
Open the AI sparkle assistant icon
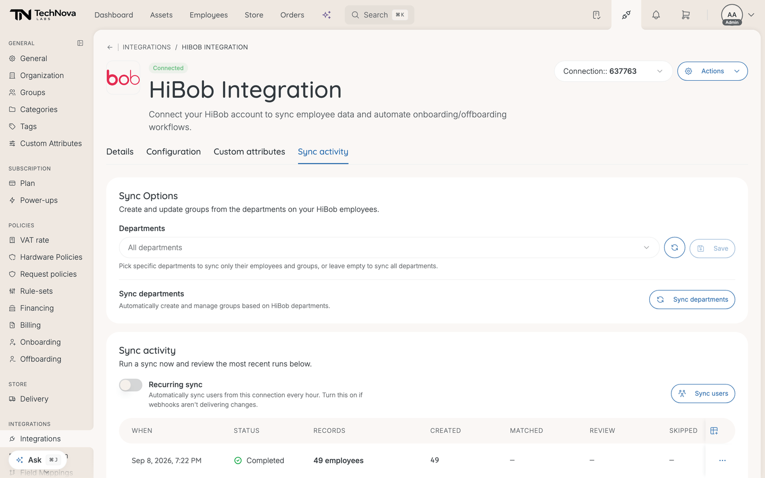coord(327,15)
